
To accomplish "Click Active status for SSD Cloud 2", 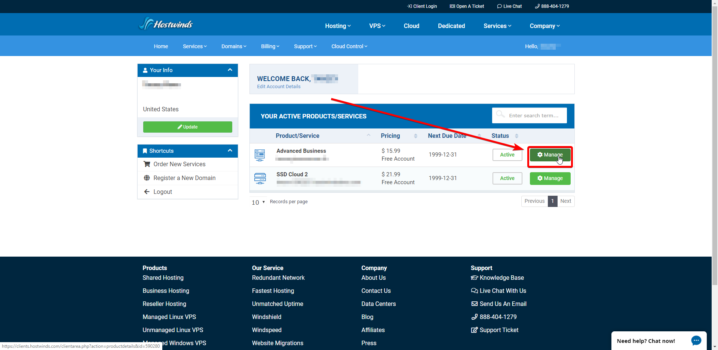I will coord(507,178).
